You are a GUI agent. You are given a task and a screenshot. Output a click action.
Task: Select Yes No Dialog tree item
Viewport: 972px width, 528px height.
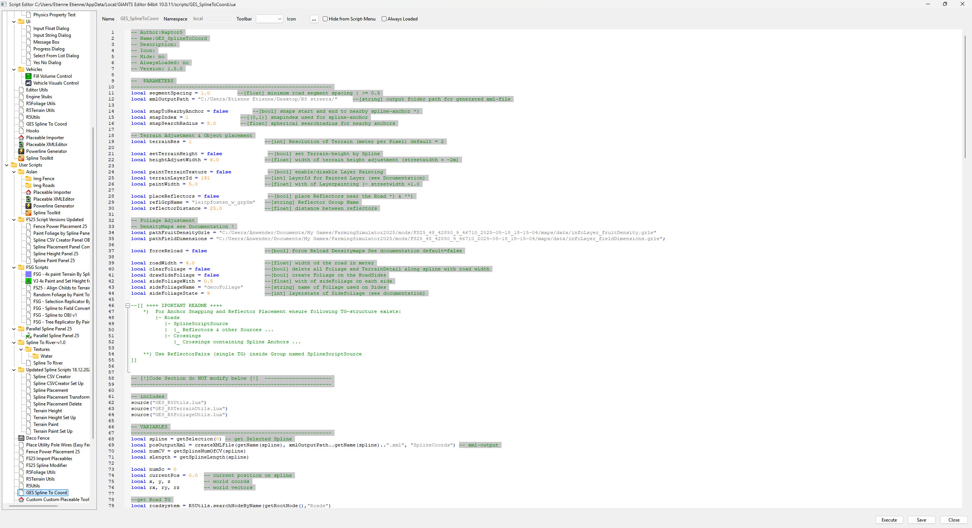coord(47,63)
